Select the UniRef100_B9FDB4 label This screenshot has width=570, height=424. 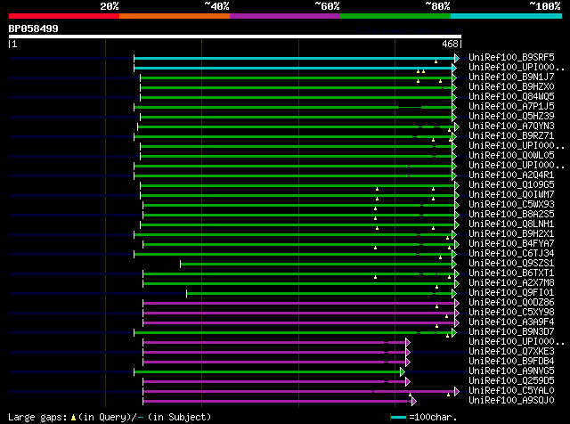click(511, 362)
